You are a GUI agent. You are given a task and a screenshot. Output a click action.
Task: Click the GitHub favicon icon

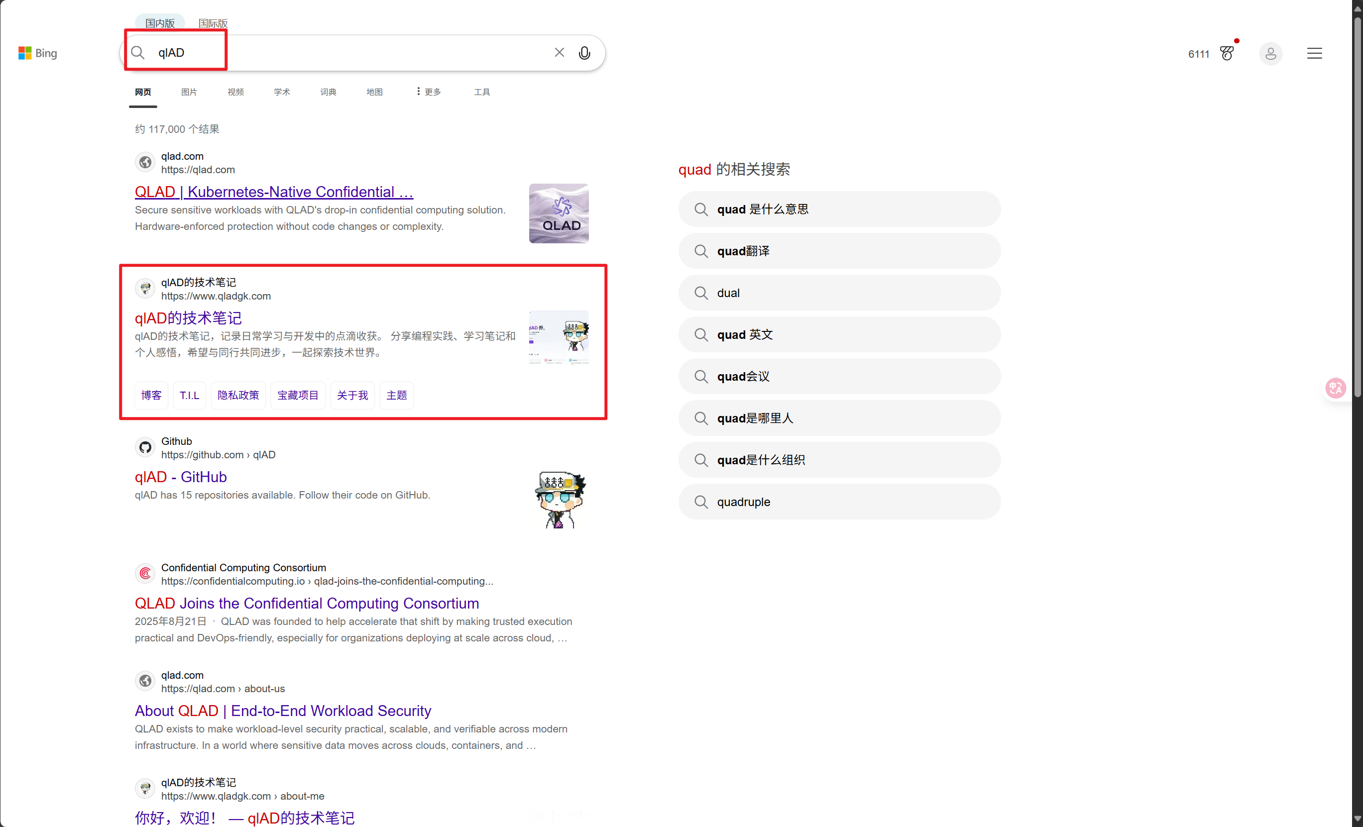pos(145,447)
